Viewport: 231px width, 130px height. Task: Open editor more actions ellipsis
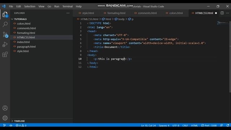pos(227,13)
